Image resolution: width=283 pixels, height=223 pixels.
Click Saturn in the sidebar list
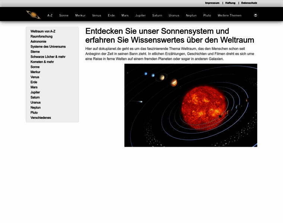[x=35, y=97]
